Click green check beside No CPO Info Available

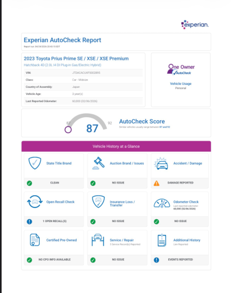(x=29, y=260)
